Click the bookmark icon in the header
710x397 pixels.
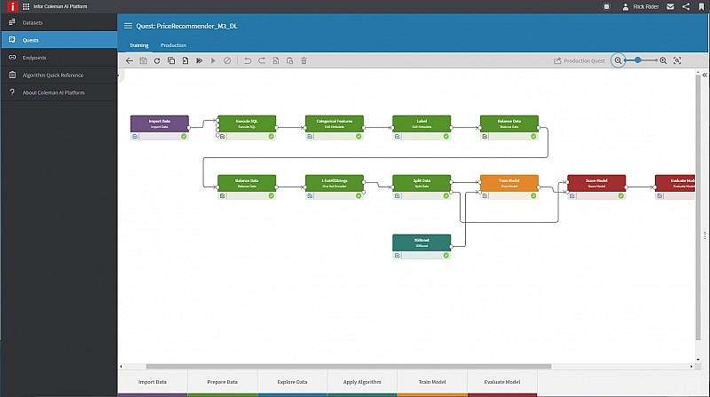[701, 7]
